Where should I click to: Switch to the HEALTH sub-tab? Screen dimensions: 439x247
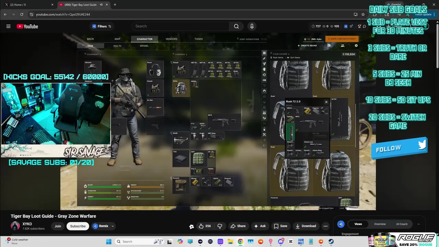(117, 46)
